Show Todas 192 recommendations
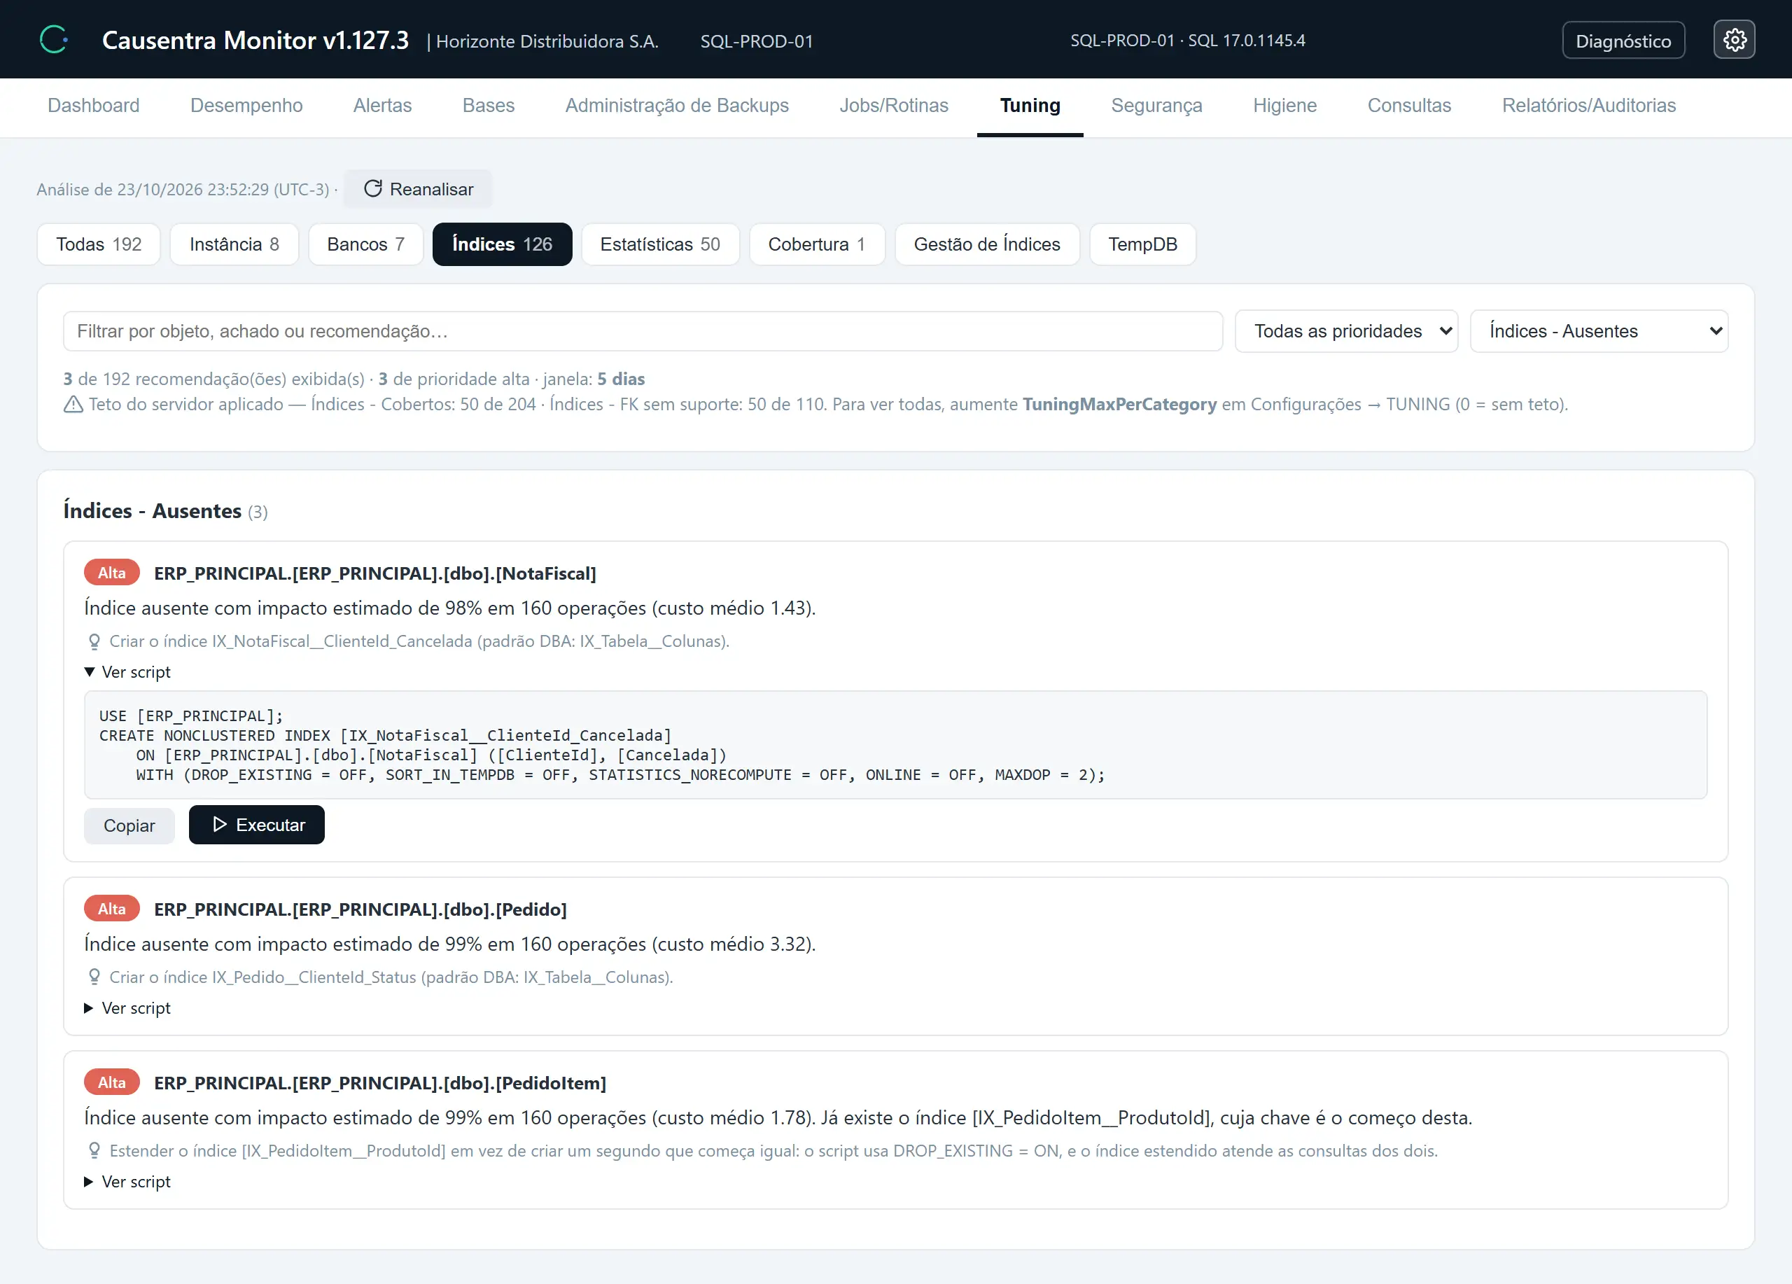Viewport: 1792px width, 1284px height. click(x=99, y=245)
